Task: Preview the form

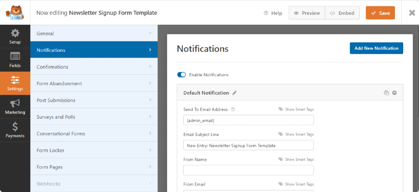Action: tap(307, 13)
